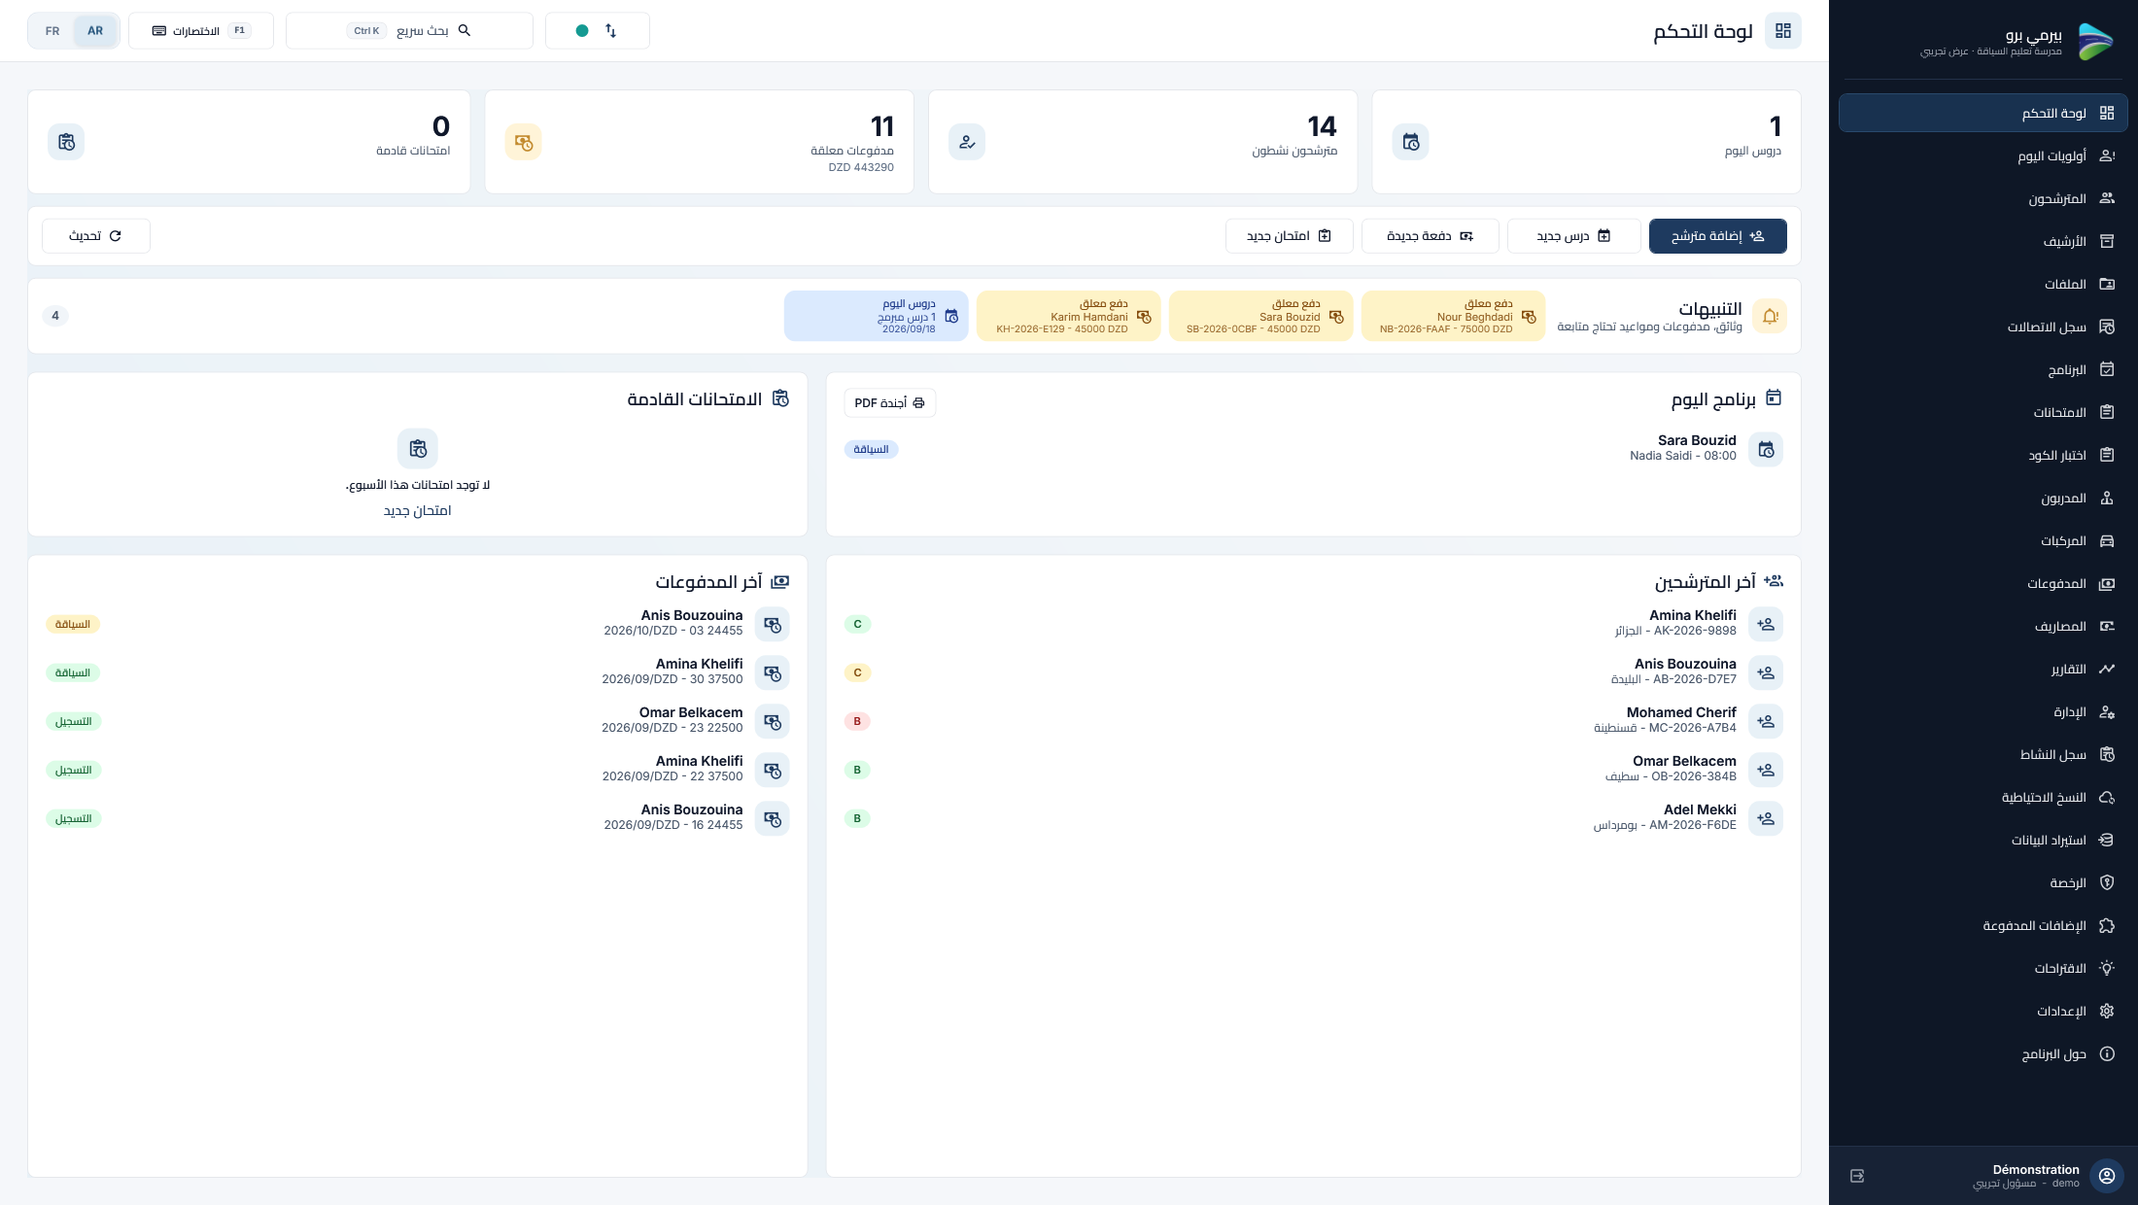Click the Sara Bouzid lesson calendar icon
The width and height of the screenshot is (2138, 1205).
[1766, 449]
